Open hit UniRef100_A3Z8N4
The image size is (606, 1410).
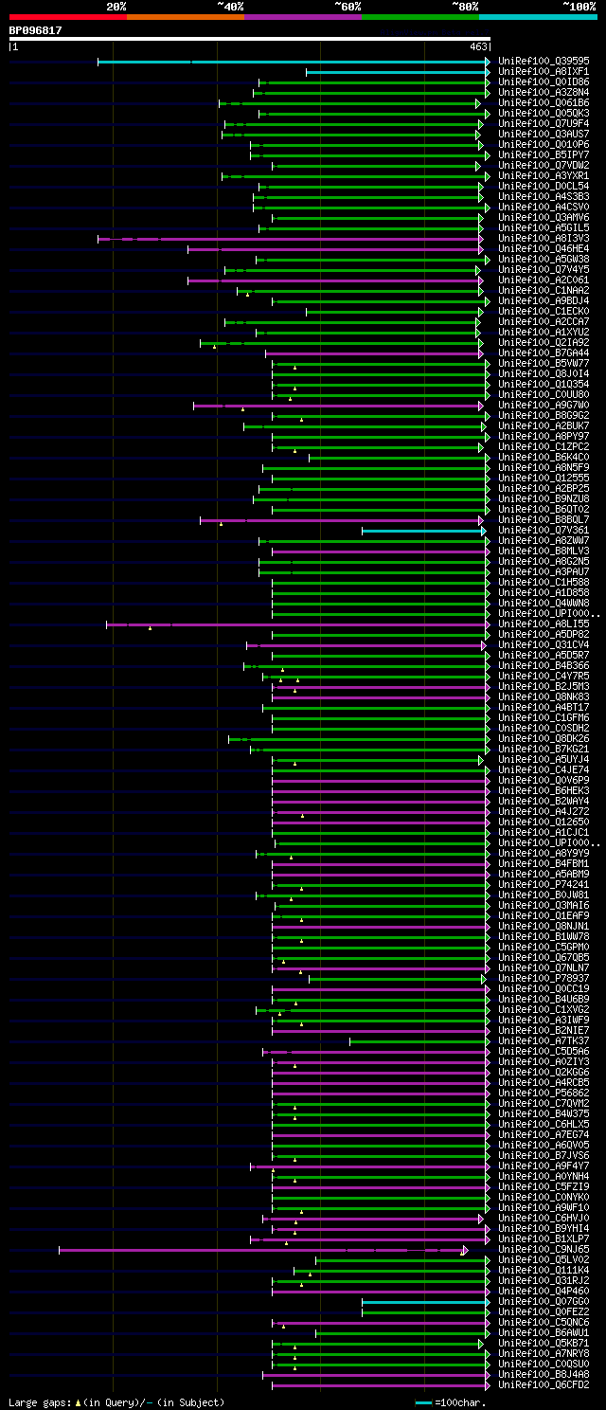tap(544, 92)
